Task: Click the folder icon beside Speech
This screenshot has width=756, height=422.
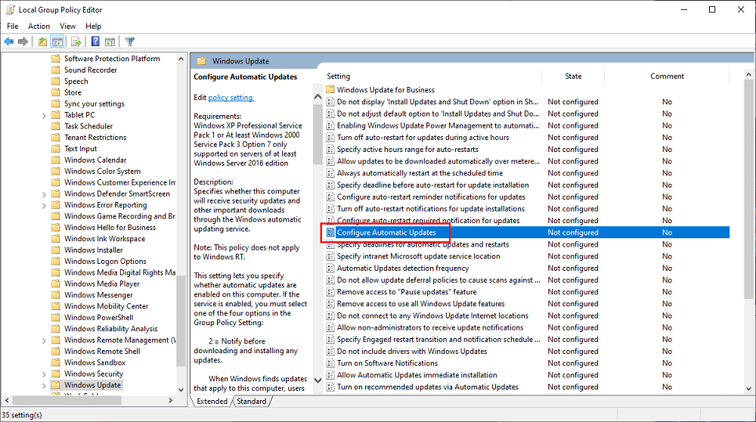Action: point(56,81)
